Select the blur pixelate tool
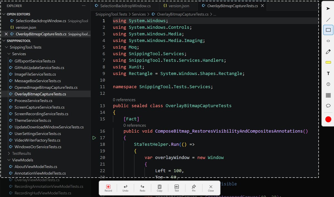This screenshot has width=334, height=197. (x=328, y=95)
